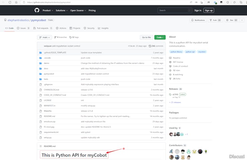Screen dimensions: 247x160
Task: Open the .vscode folder
Action: tap(47, 58)
